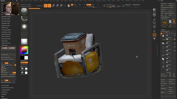Collapse the Scale Master plugin section
This screenshot has width=177, height=99.
pyautogui.click(x=4, y=45)
